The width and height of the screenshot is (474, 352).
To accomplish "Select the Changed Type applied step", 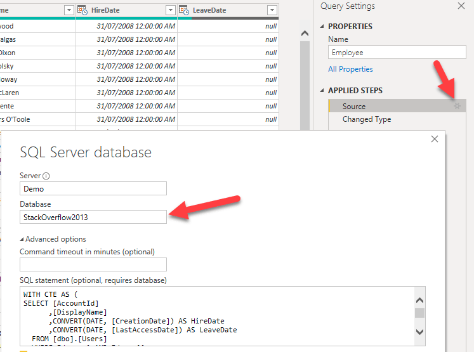I will click(x=367, y=119).
